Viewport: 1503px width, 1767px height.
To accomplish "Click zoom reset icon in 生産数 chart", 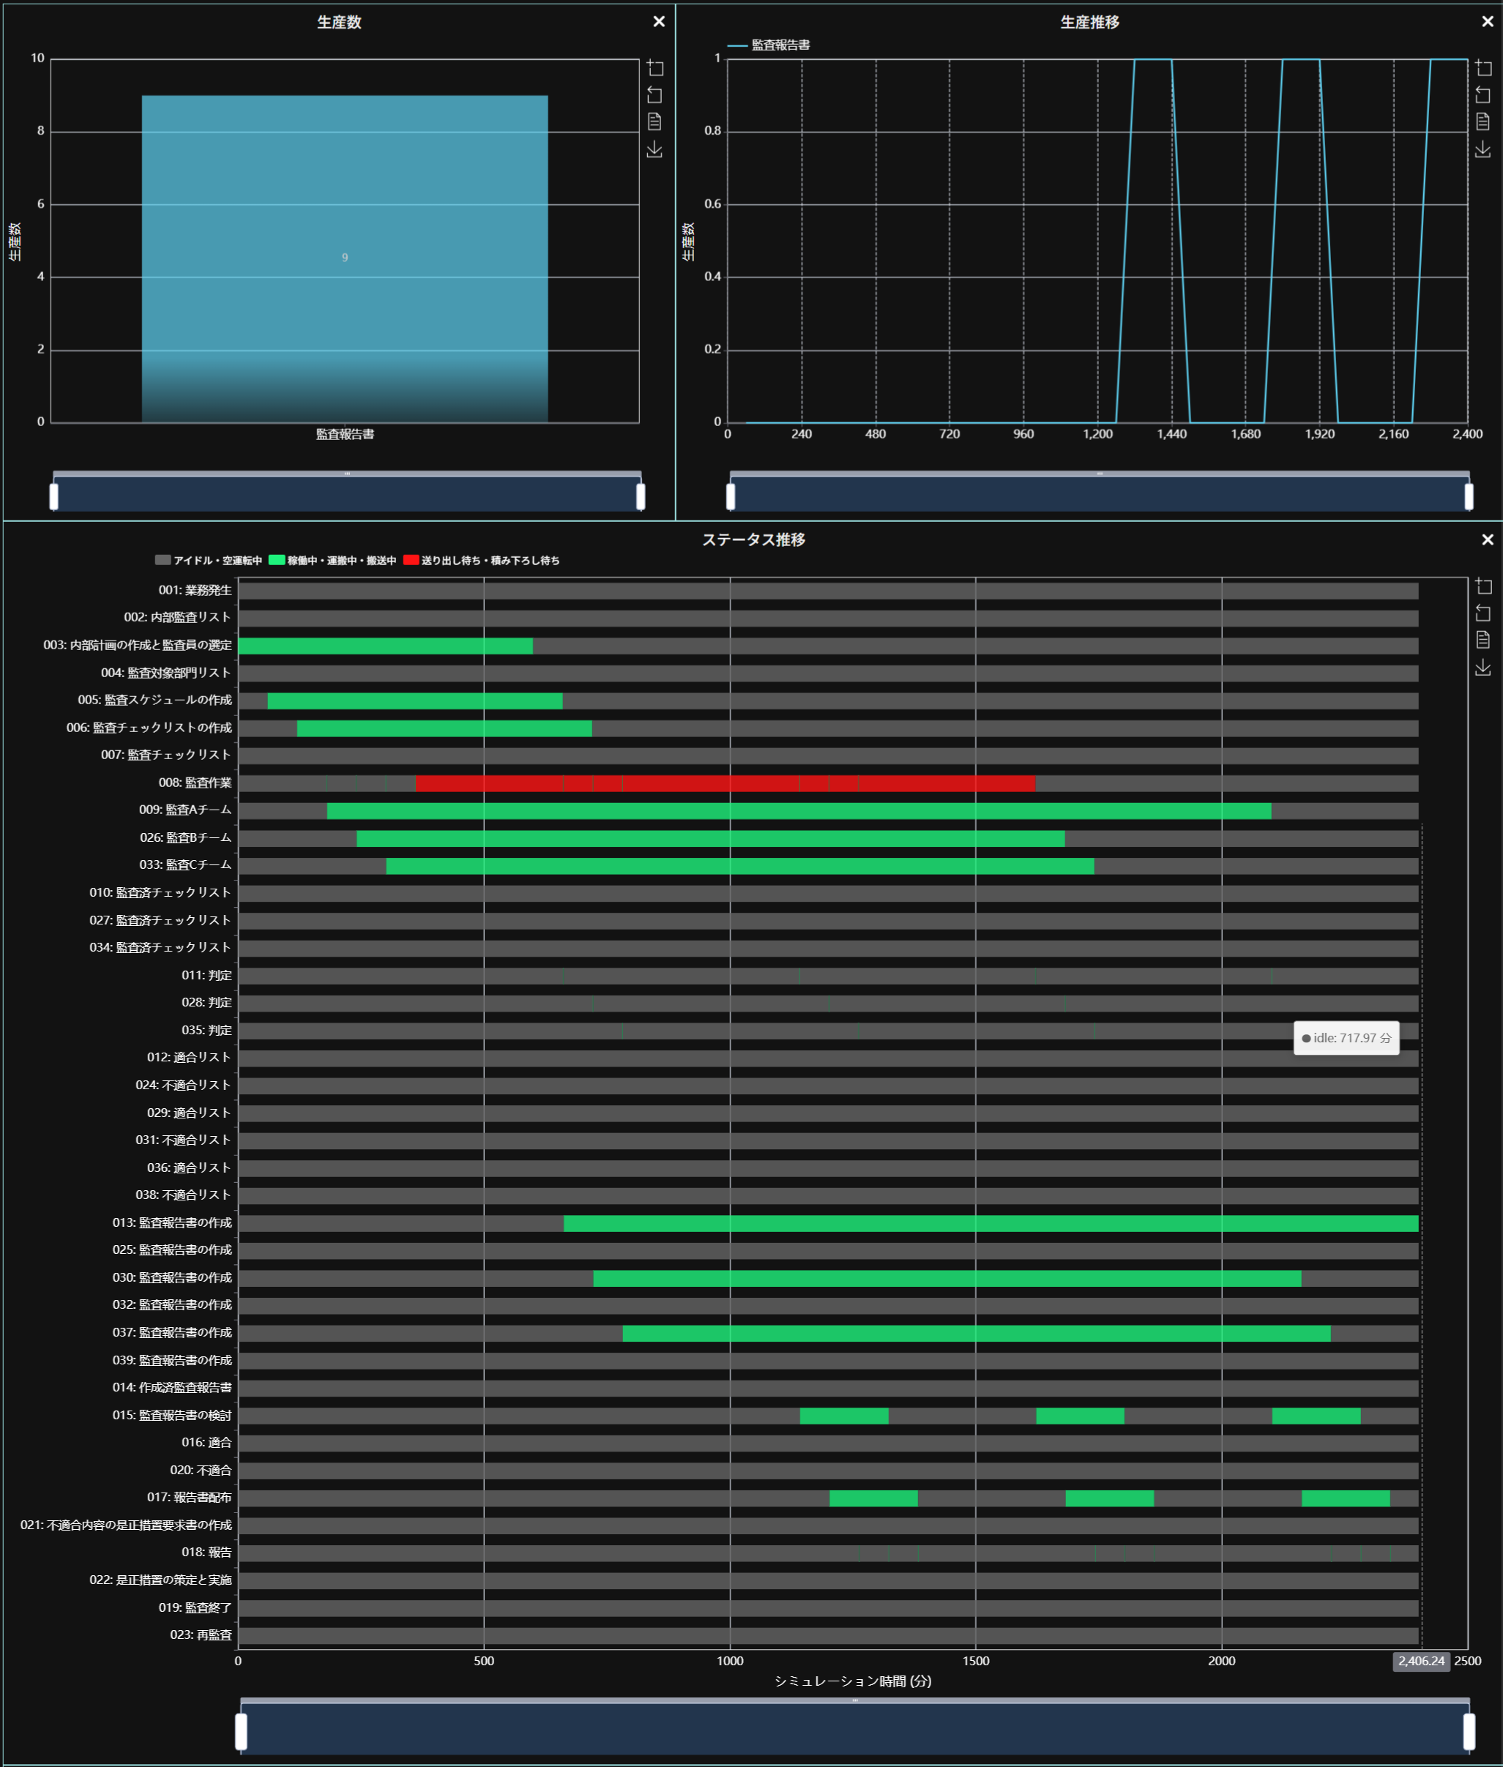I will coord(654,94).
